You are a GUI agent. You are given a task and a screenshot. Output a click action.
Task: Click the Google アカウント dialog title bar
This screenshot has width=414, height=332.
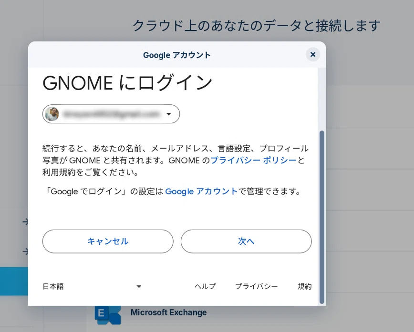tap(177, 55)
